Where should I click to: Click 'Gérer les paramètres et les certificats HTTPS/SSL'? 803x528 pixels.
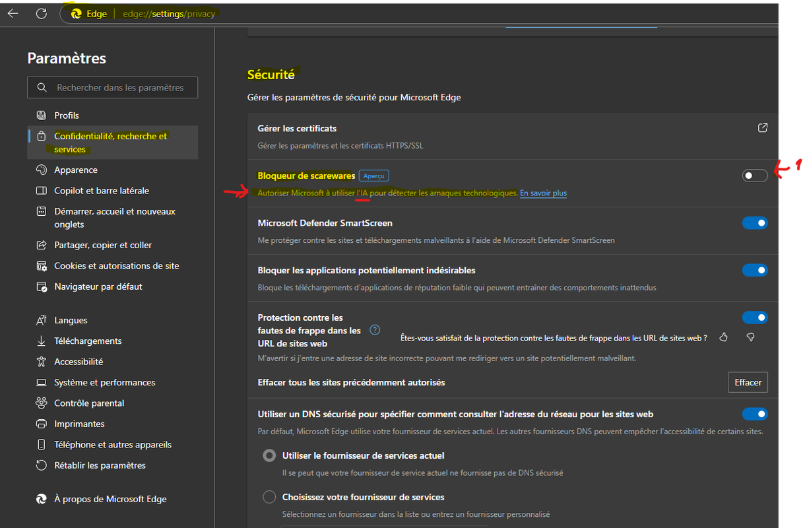coord(340,146)
